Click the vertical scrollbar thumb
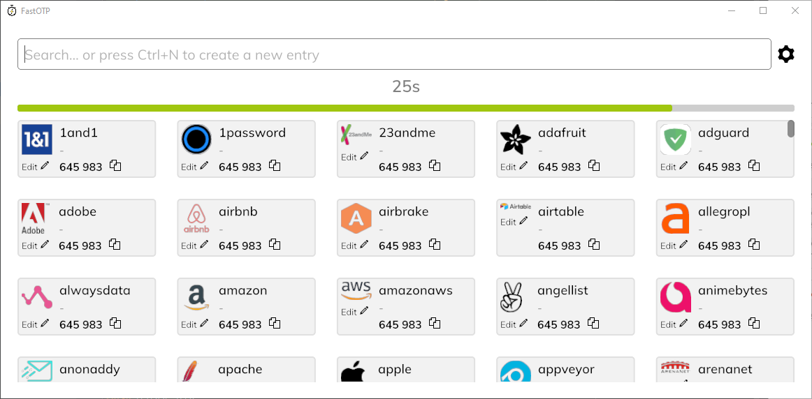 [x=791, y=128]
